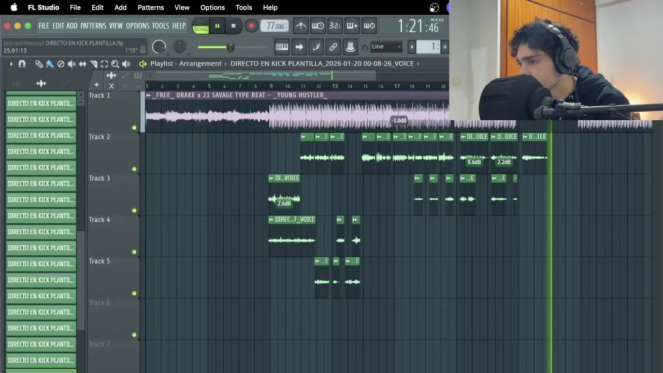
Task: Open the Playlist - Arrangement breadcrumb menu
Action: [186, 63]
